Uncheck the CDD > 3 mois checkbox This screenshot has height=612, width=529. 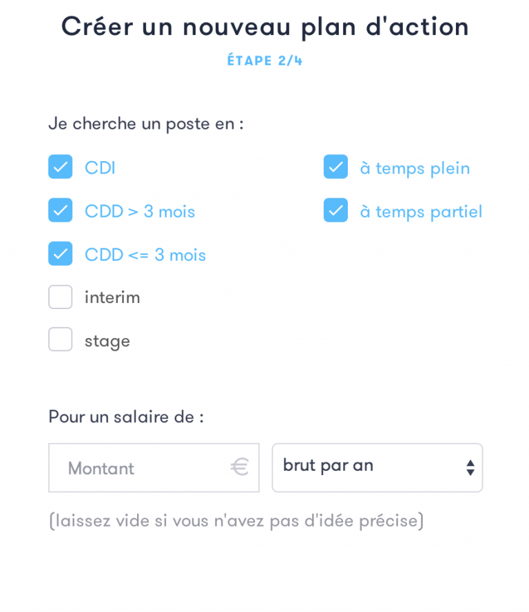61,211
